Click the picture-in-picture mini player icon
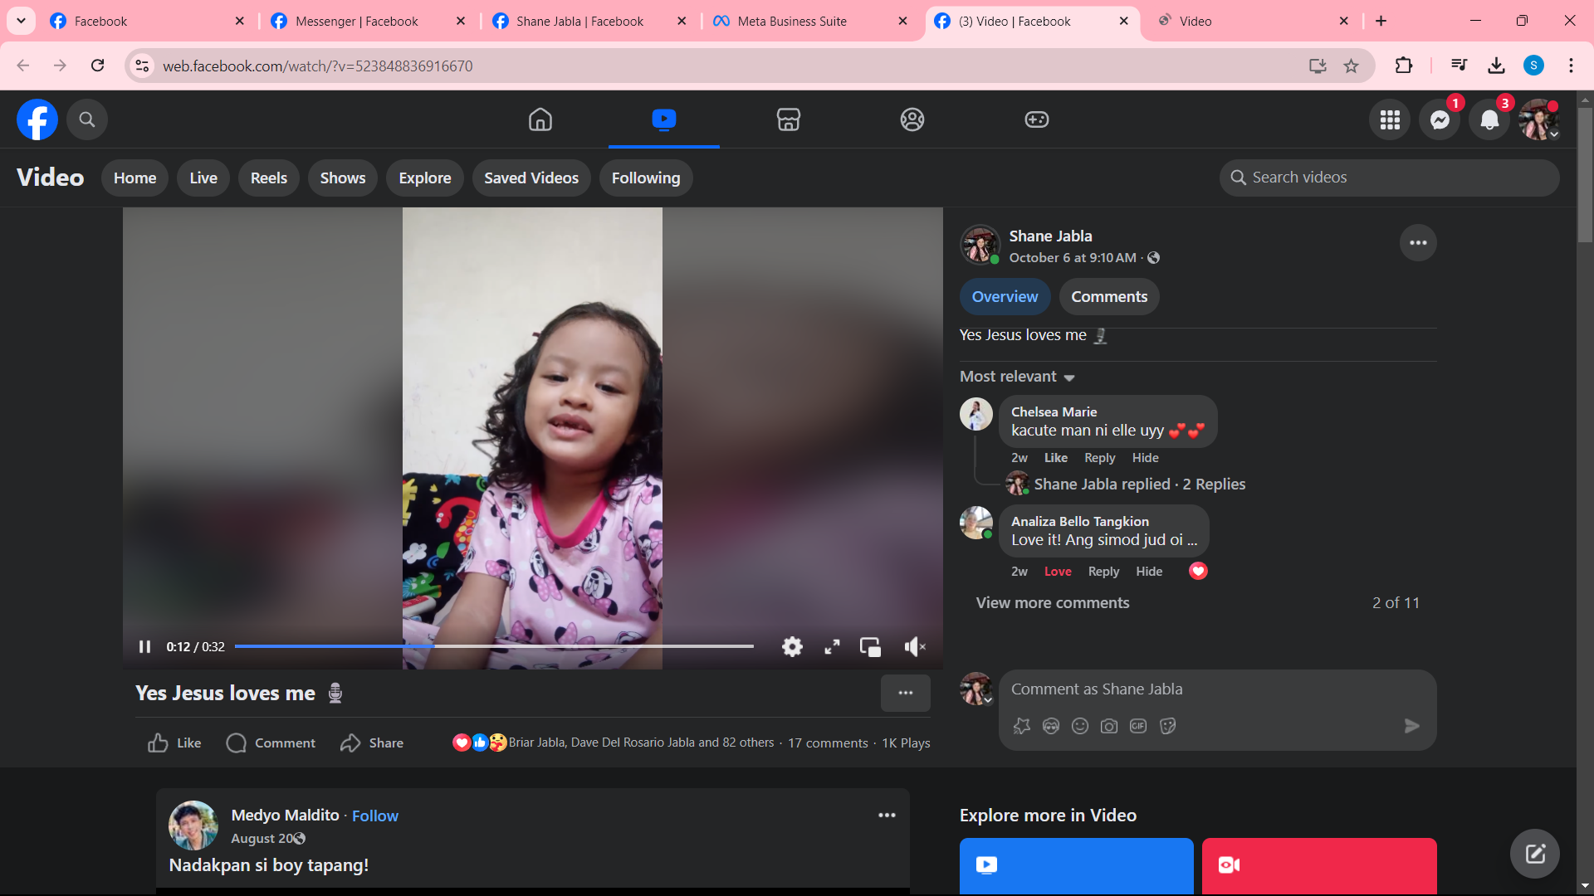 (x=870, y=647)
